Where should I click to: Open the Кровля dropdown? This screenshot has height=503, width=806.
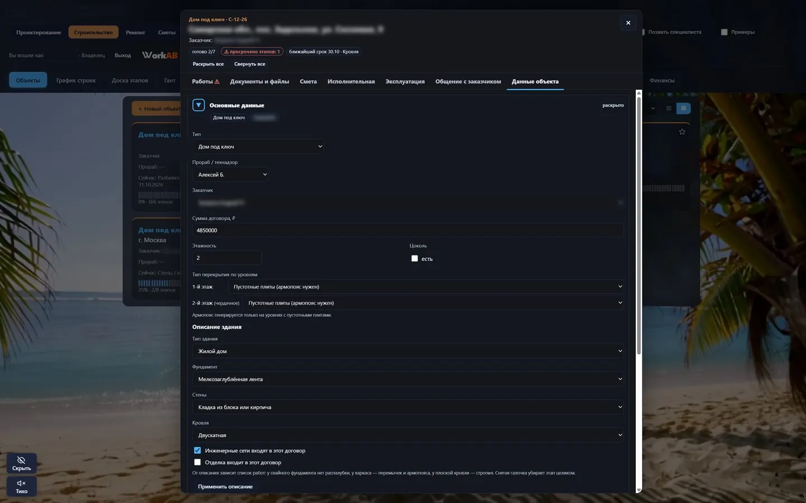(408, 435)
